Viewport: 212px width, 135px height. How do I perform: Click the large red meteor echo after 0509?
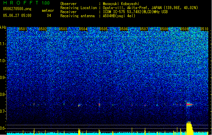point(189,104)
